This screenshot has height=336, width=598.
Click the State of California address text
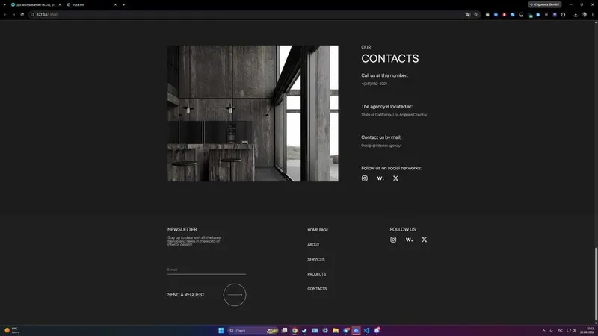(x=394, y=115)
